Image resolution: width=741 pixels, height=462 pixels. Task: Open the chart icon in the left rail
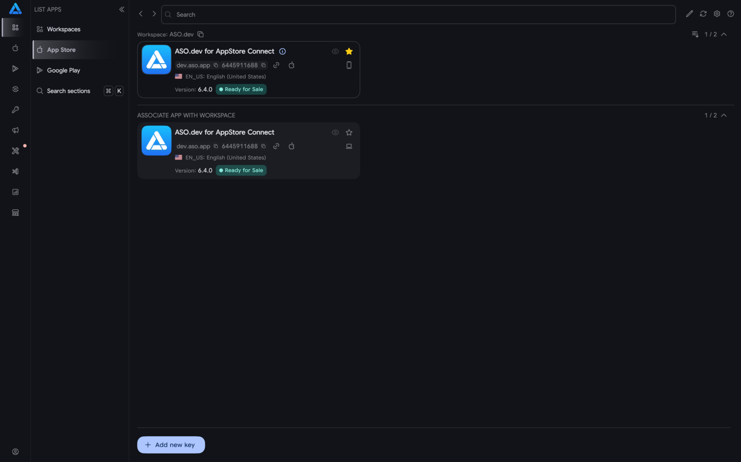(x=15, y=192)
